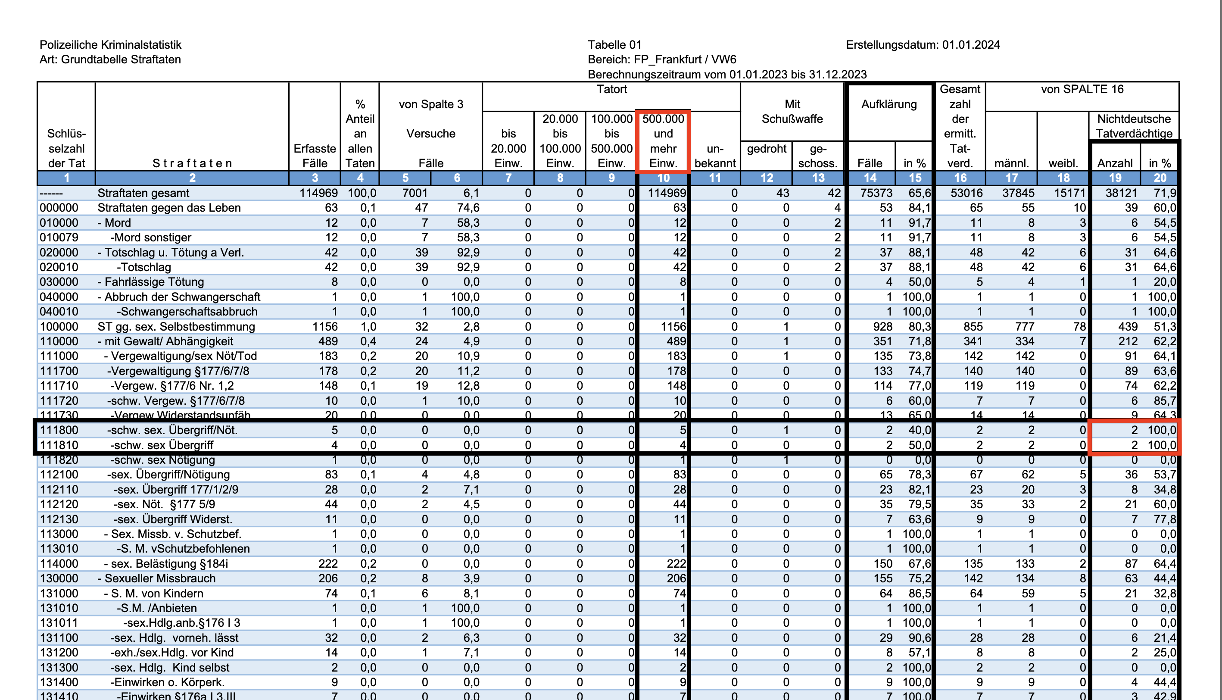Click the 'Straftaten gesamt' row label
The width and height of the screenshot is (1222, 700).
click(143, 193)
